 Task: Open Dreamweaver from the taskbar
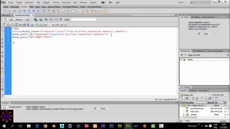pyautogui.click(x=128, y=126)
